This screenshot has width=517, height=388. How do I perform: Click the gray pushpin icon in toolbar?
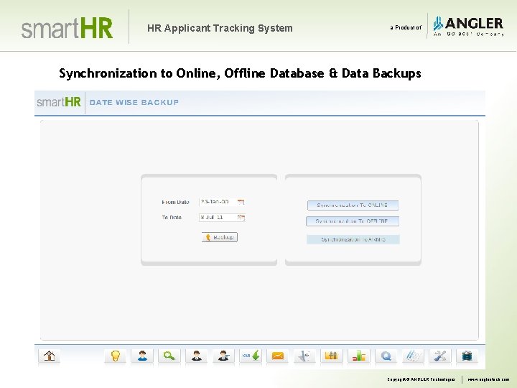click(304, 356)
